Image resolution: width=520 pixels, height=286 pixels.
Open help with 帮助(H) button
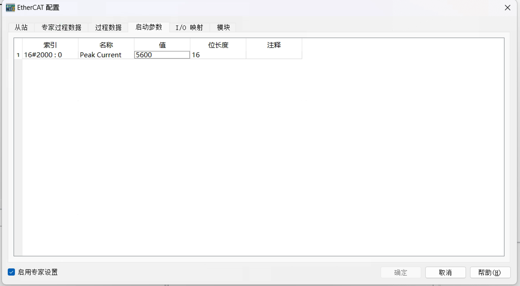pos(490,273)
